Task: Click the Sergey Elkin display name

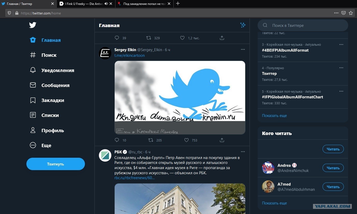Action: (125, 50)
